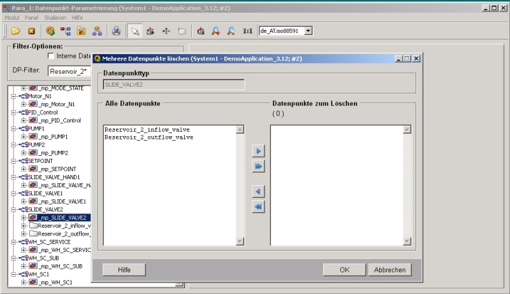Click the printer icon in toolbar

(x=116, y=31)
